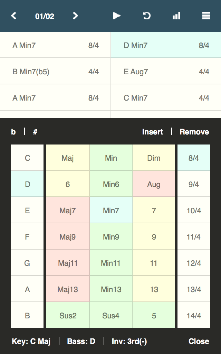
Task: Select root note G
Action: (27, 263)
